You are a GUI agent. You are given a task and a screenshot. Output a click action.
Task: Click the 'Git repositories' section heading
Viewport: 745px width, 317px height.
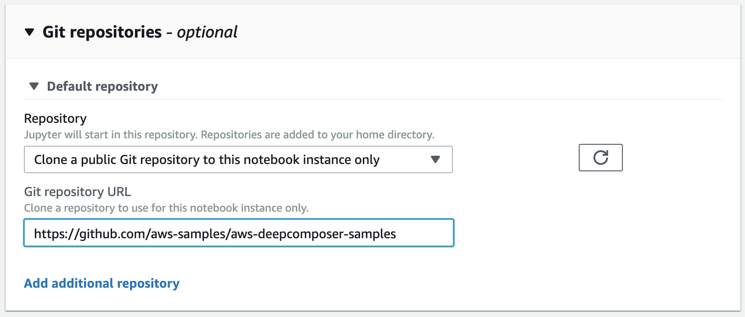[102, 32]
